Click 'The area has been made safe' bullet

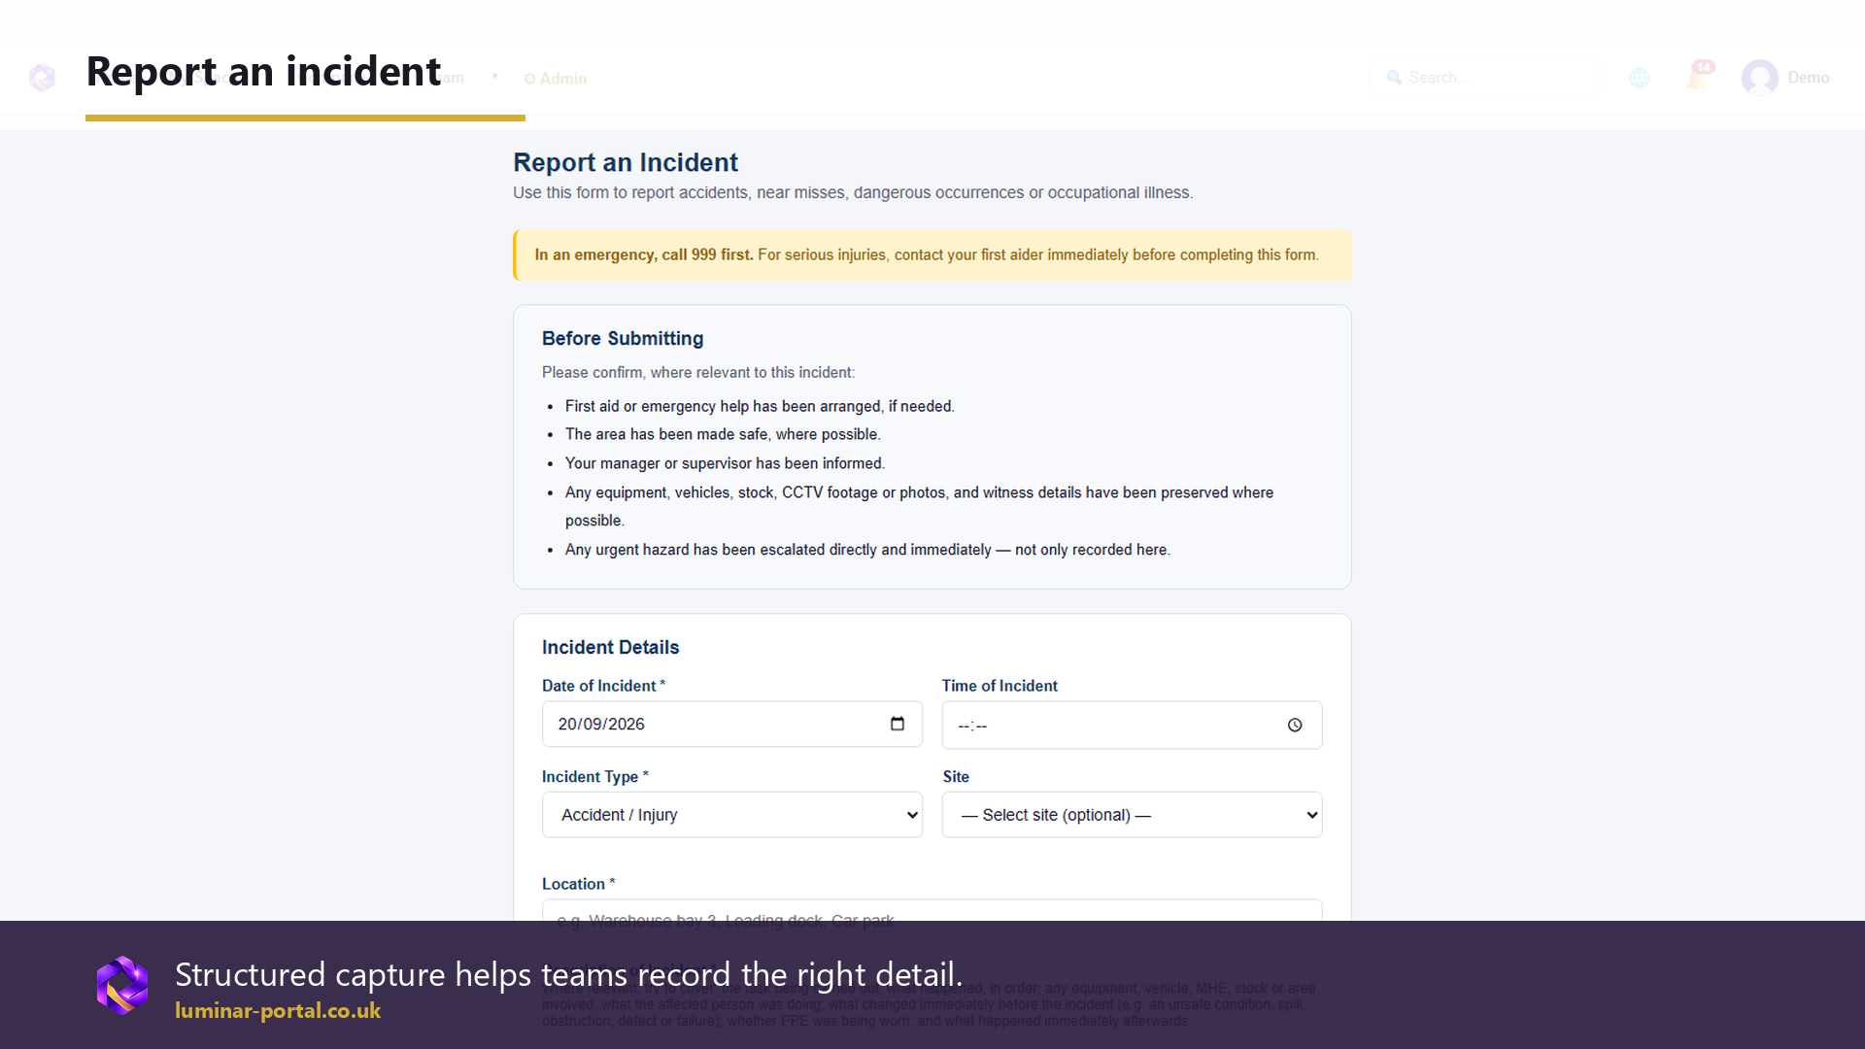[x=723, y=434]
